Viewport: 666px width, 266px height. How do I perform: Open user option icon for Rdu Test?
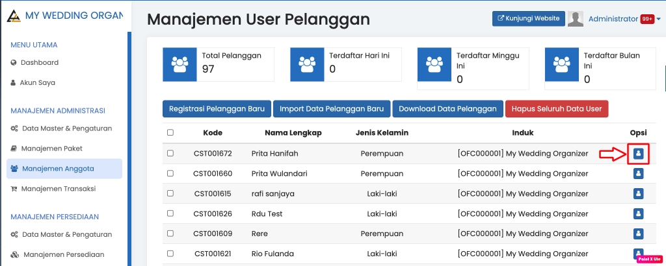[638, 214]
